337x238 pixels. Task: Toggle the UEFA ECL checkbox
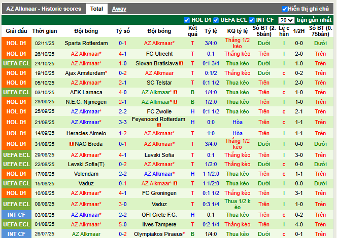pos(216,20)
